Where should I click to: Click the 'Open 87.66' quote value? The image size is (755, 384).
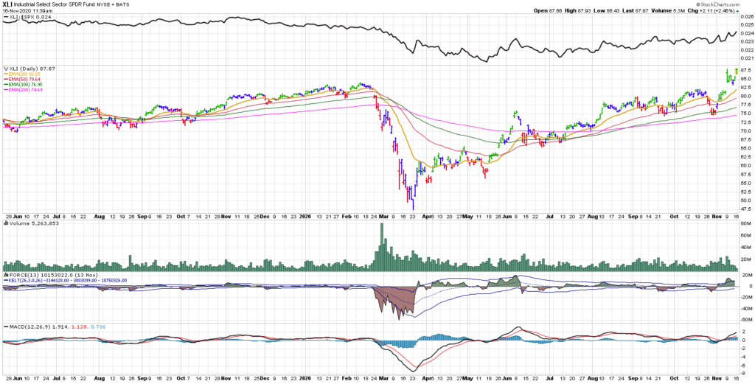click(x=549, y=10)
